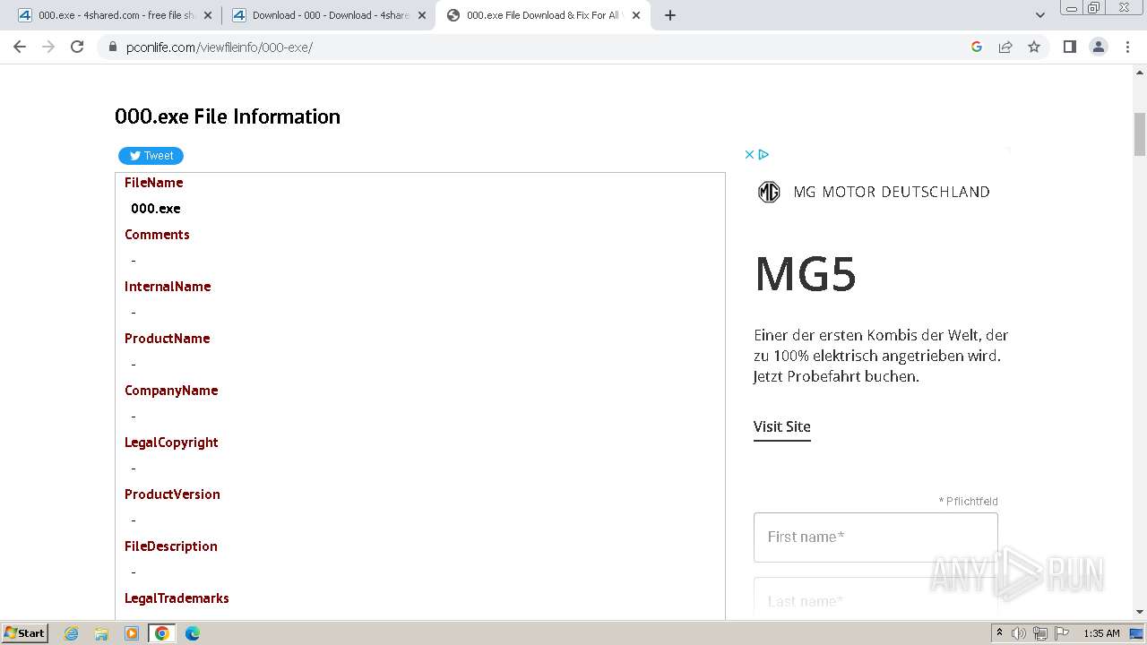The height and width of the screenshot is (645, 1147).
Task: Click the InternalName label
Action: pos(168,286)
